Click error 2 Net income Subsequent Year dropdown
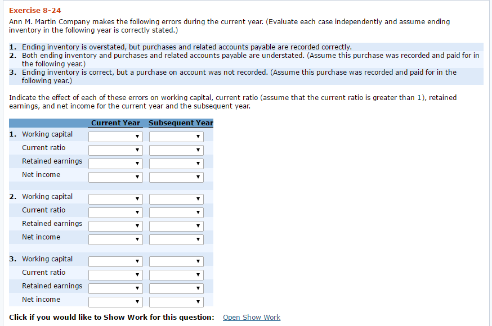 tap(176, 239)
